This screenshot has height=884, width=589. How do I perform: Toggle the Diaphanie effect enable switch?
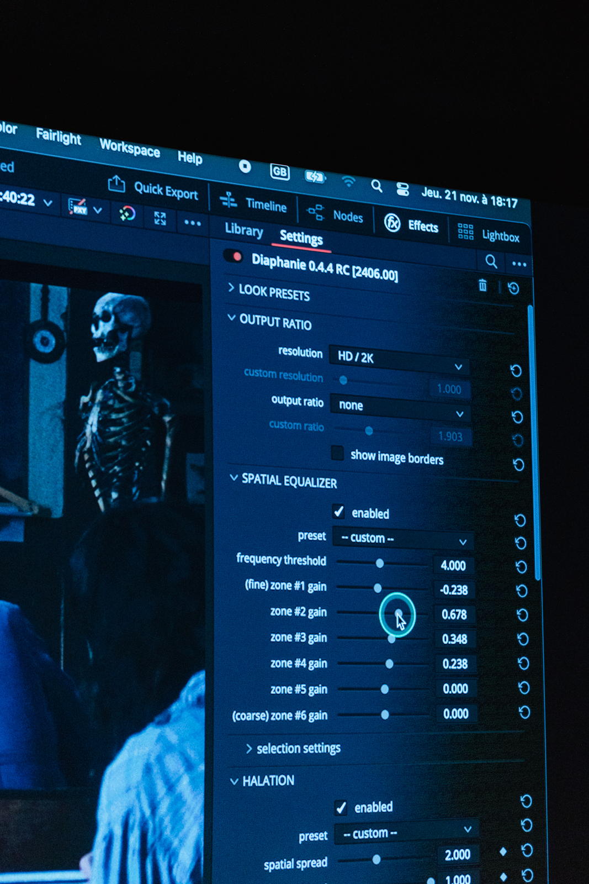click(234, 256)
